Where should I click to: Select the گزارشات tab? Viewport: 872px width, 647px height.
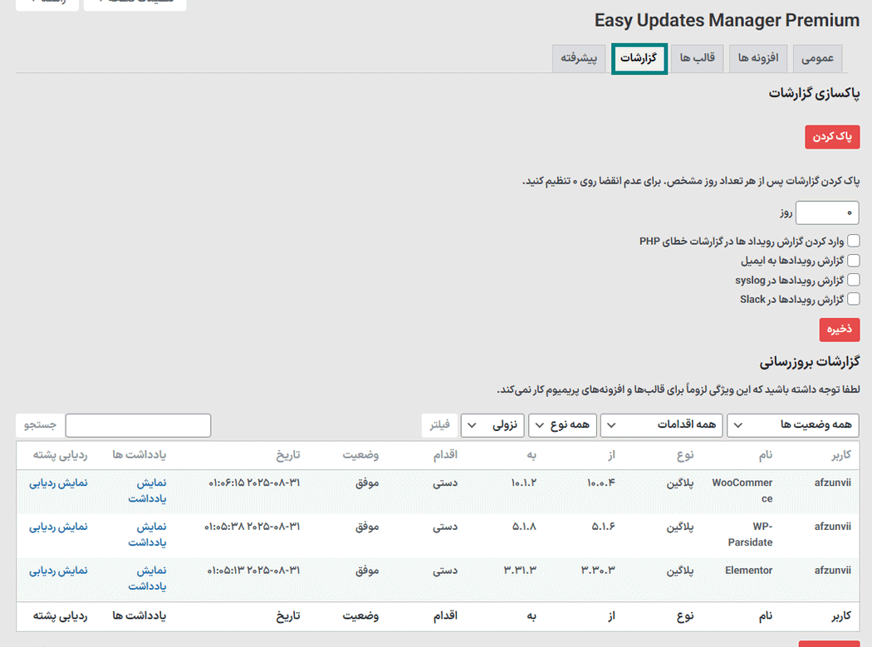[x=639, y=58]
